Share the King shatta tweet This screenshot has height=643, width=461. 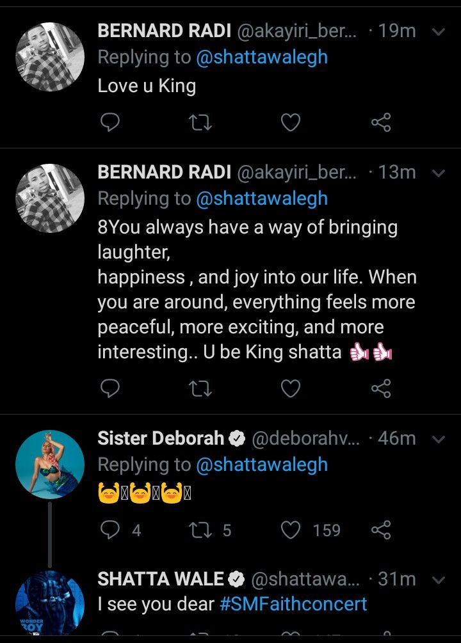[x=381, y=388]
